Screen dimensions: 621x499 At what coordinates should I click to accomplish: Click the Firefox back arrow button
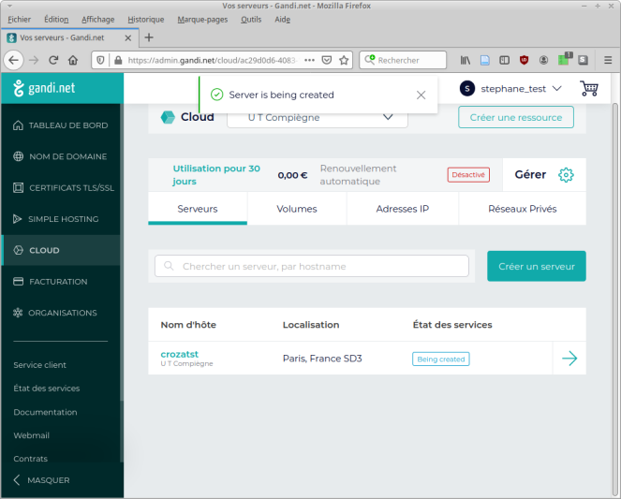tap(14, 60)
